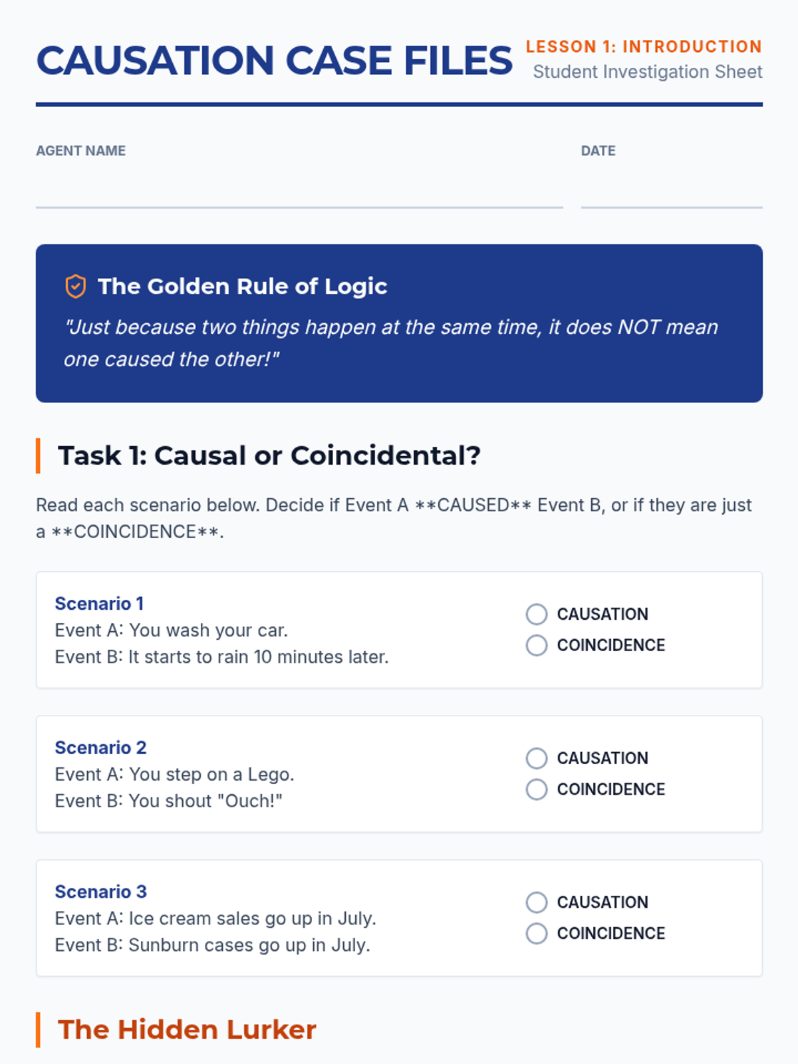Image resolution: width=798 pixels, height=1064 pixels.
Task: Click the Task 1 heading
Action: (269, 456)
